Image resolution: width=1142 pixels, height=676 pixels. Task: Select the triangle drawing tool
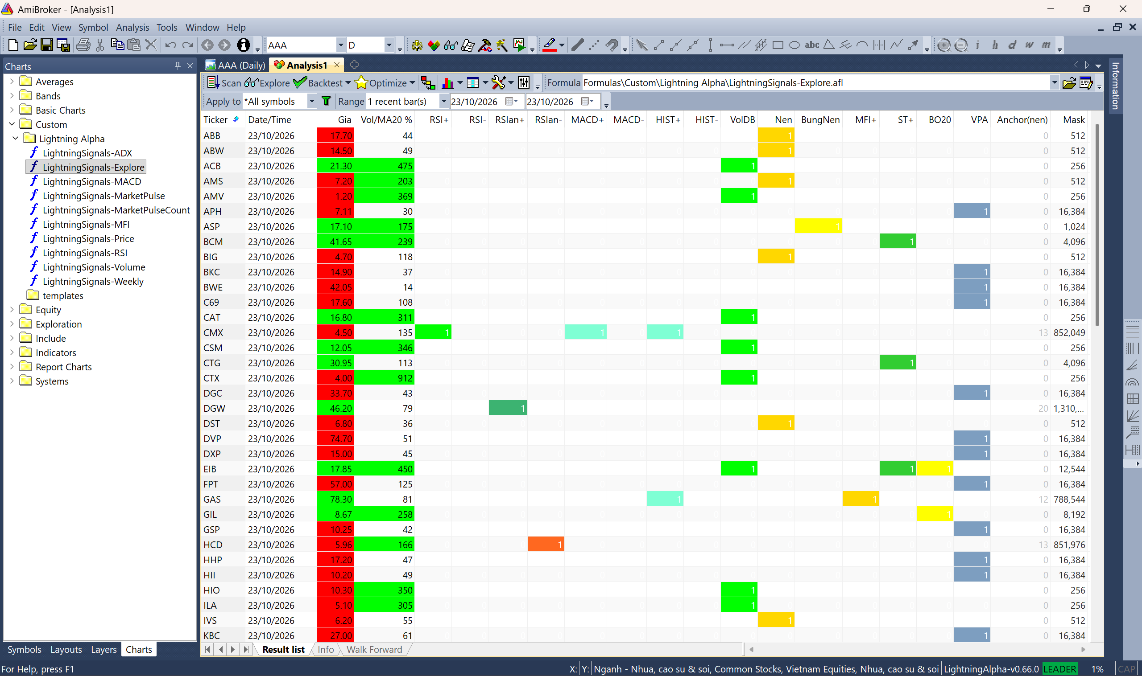pos(829,45)
